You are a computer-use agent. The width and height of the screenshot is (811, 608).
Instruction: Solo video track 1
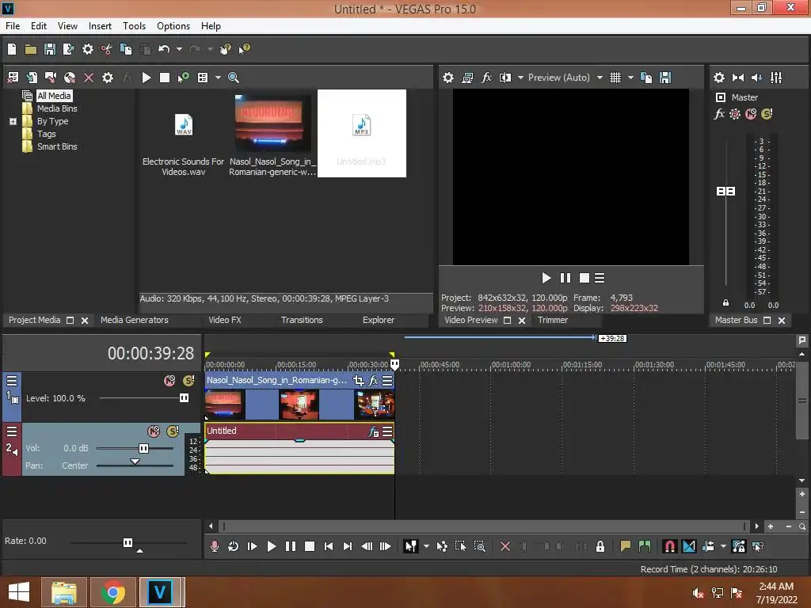point(188,381)
